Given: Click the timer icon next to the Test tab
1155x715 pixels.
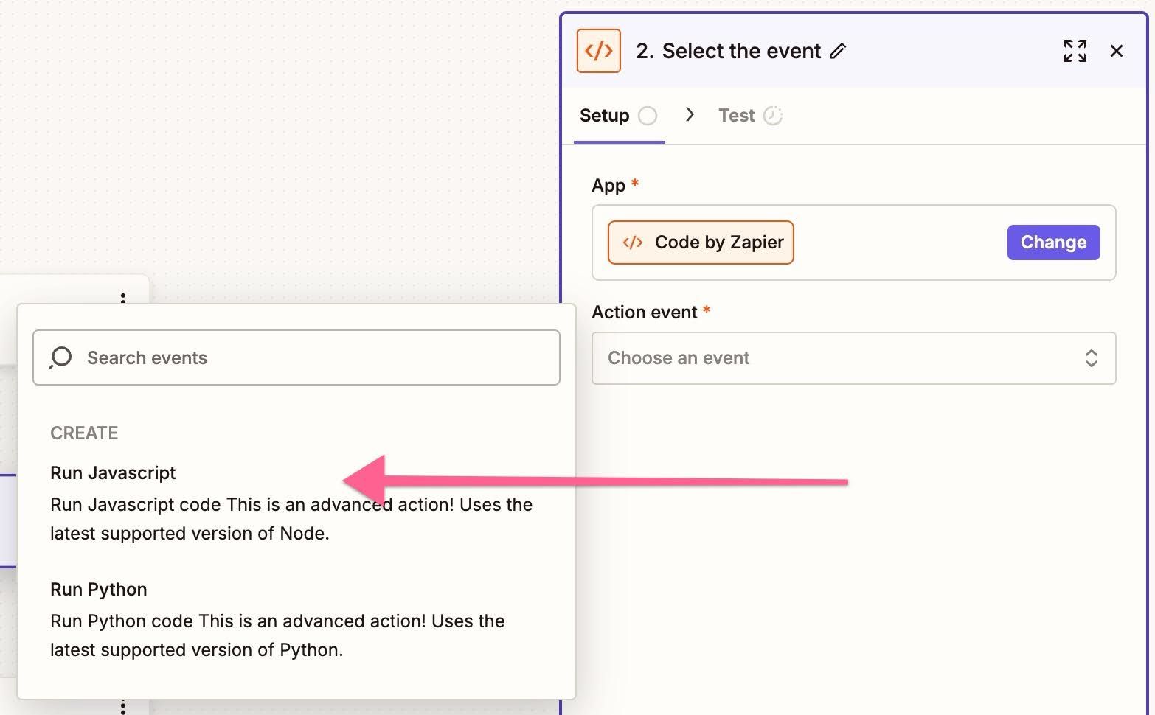Looking at the screenshot, I should pos(772,115).
